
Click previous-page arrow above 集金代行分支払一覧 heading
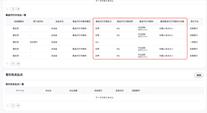tap(8, 9)
